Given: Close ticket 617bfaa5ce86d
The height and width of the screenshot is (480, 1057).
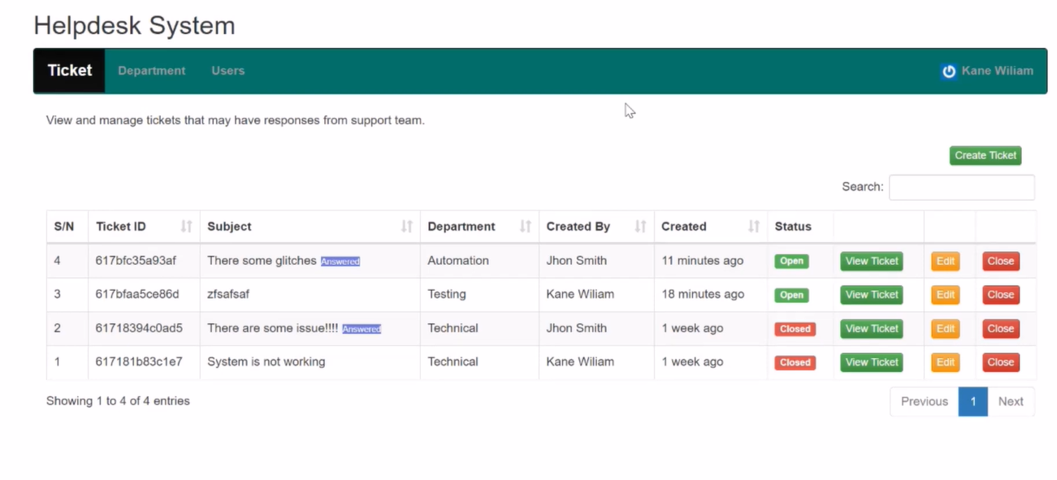Looking at the screenshot, I should pos(1001,295).
